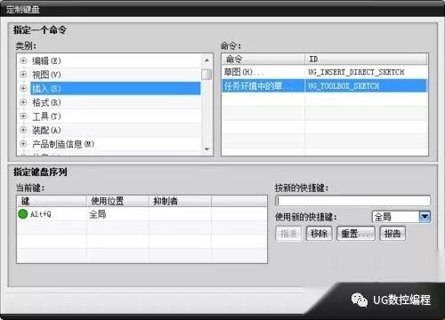Click the UG_INSERT_DIRECT_SKETCH ID cell

pos(356,72)
